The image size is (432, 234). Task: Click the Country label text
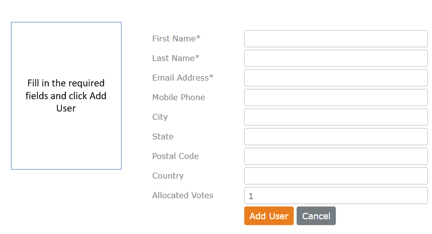[168, 176]
